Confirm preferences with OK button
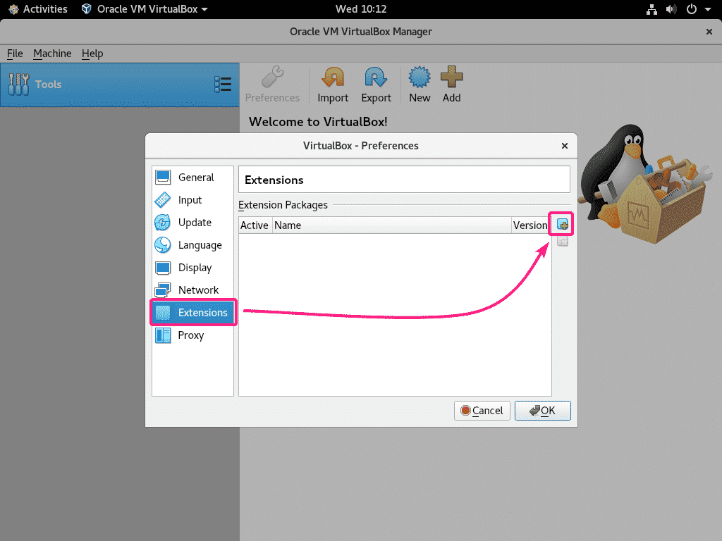 pyautogui.click(x=542, y=411)
